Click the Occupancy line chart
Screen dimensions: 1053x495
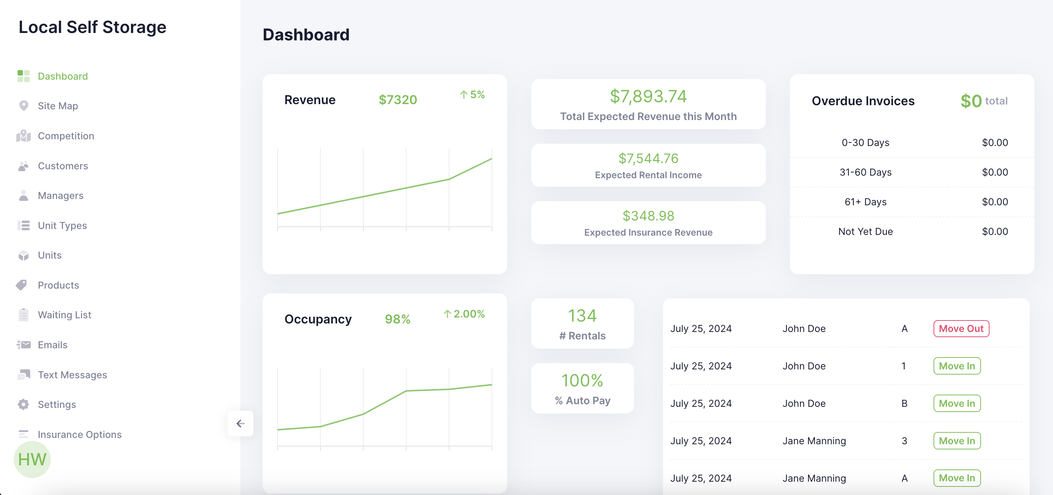[x=385, y=409]
